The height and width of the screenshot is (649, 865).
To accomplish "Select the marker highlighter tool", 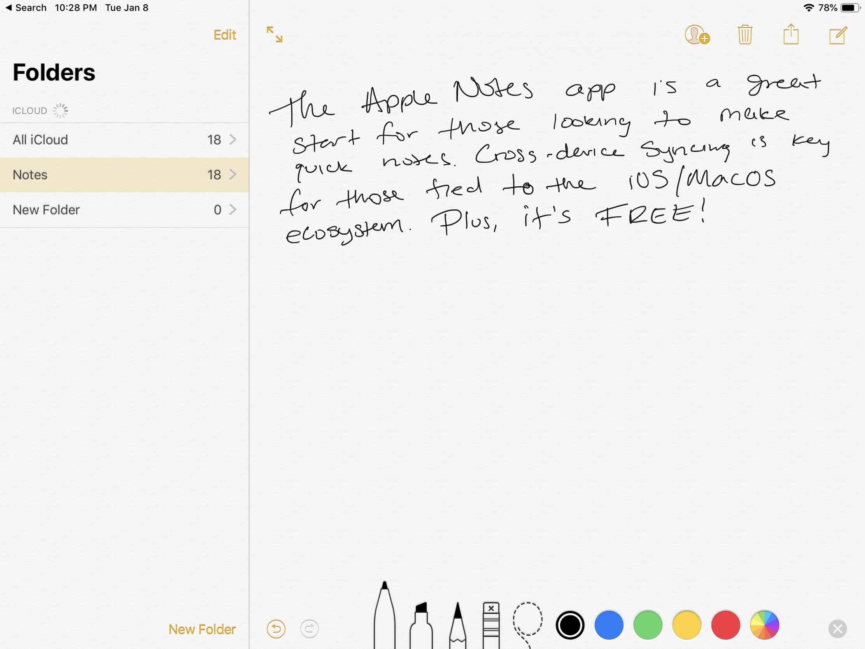I will point(421,626).
